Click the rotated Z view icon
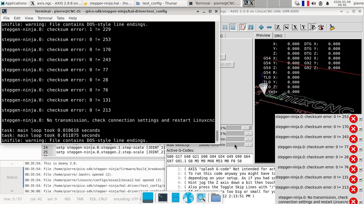The image size is (364, 204). (x=286, y=27)
